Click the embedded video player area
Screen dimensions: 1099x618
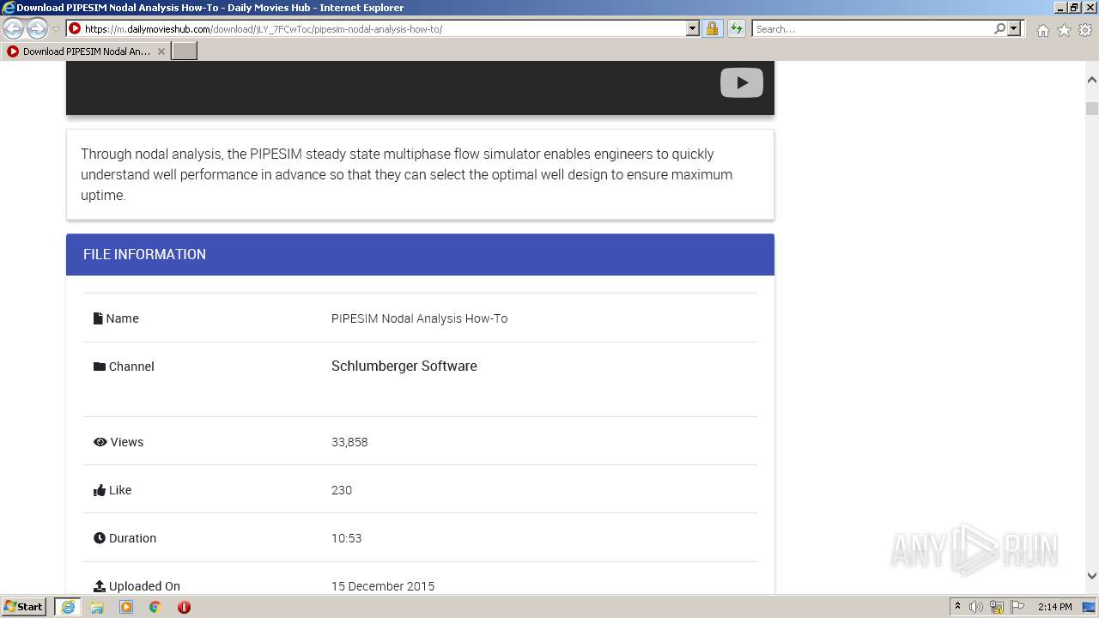420,88
